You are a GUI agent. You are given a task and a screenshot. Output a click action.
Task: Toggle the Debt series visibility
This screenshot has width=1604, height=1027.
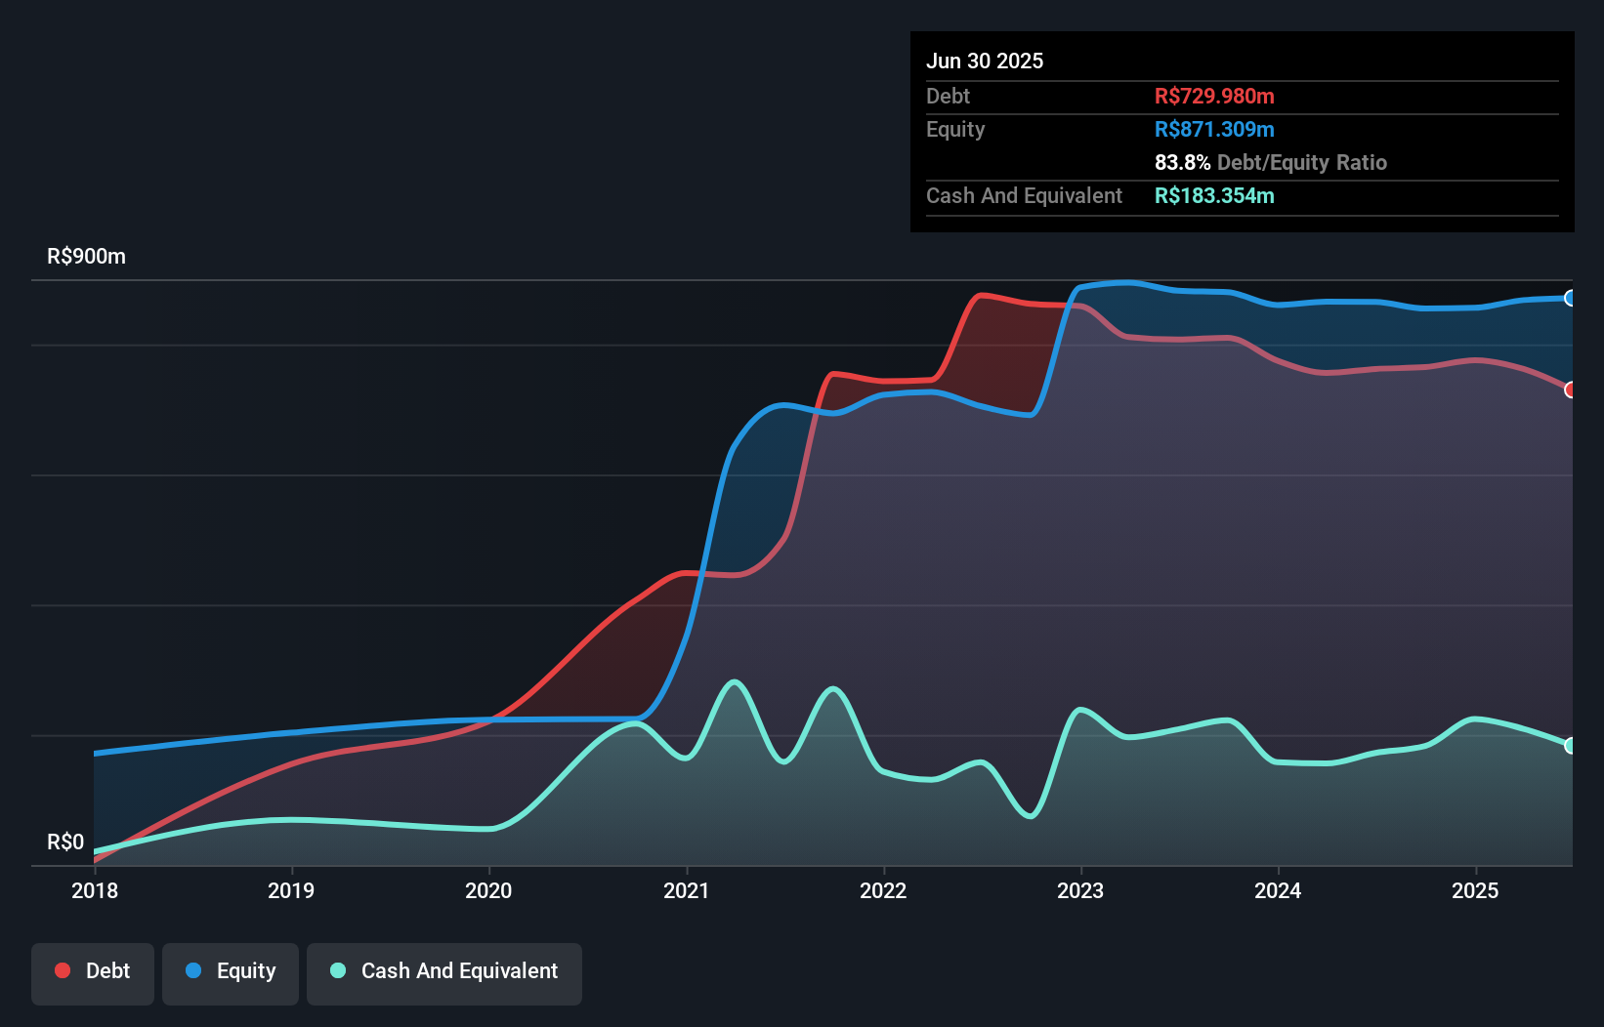coord(93,971)
